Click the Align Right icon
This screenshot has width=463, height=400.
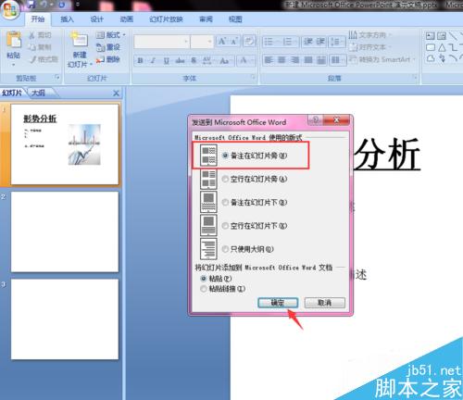(x=294, y=59)
